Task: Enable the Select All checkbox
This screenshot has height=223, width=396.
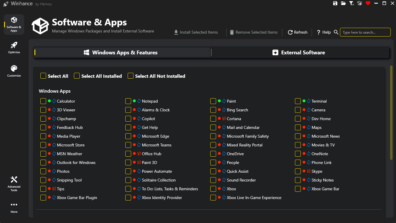Action: pyautogui.click(x=43, y=76)
